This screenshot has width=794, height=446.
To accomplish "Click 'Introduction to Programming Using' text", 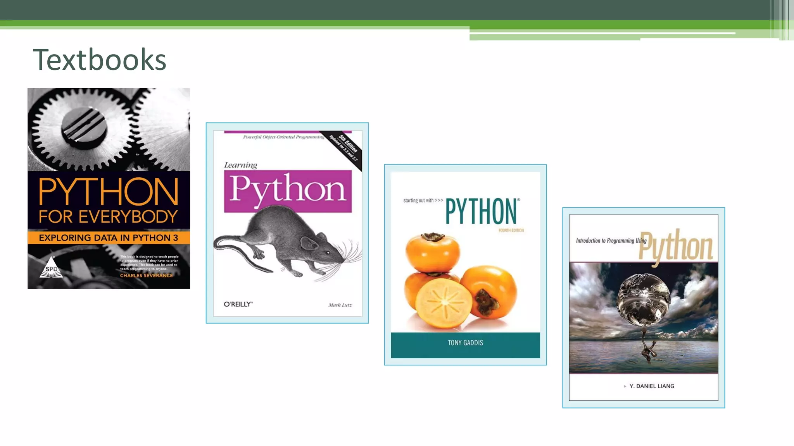I will click(611, 240).
